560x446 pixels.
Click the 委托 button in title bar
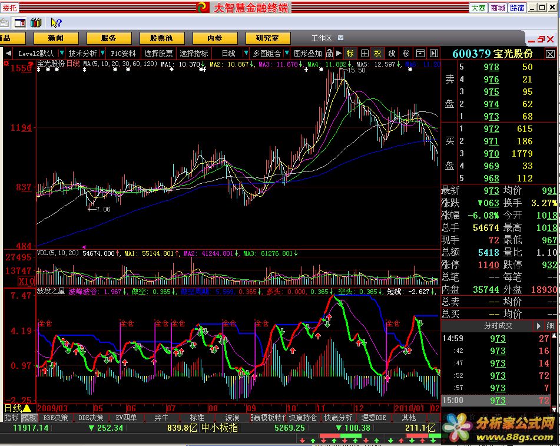click(x=9, y=8)
